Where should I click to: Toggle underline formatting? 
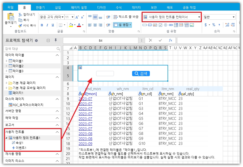click(53, 25)
